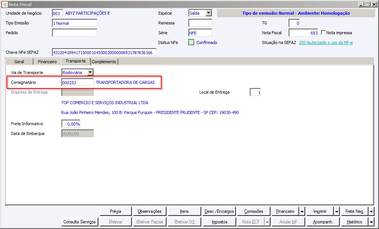Switch to the Financeiro tab

pos(47,62)
